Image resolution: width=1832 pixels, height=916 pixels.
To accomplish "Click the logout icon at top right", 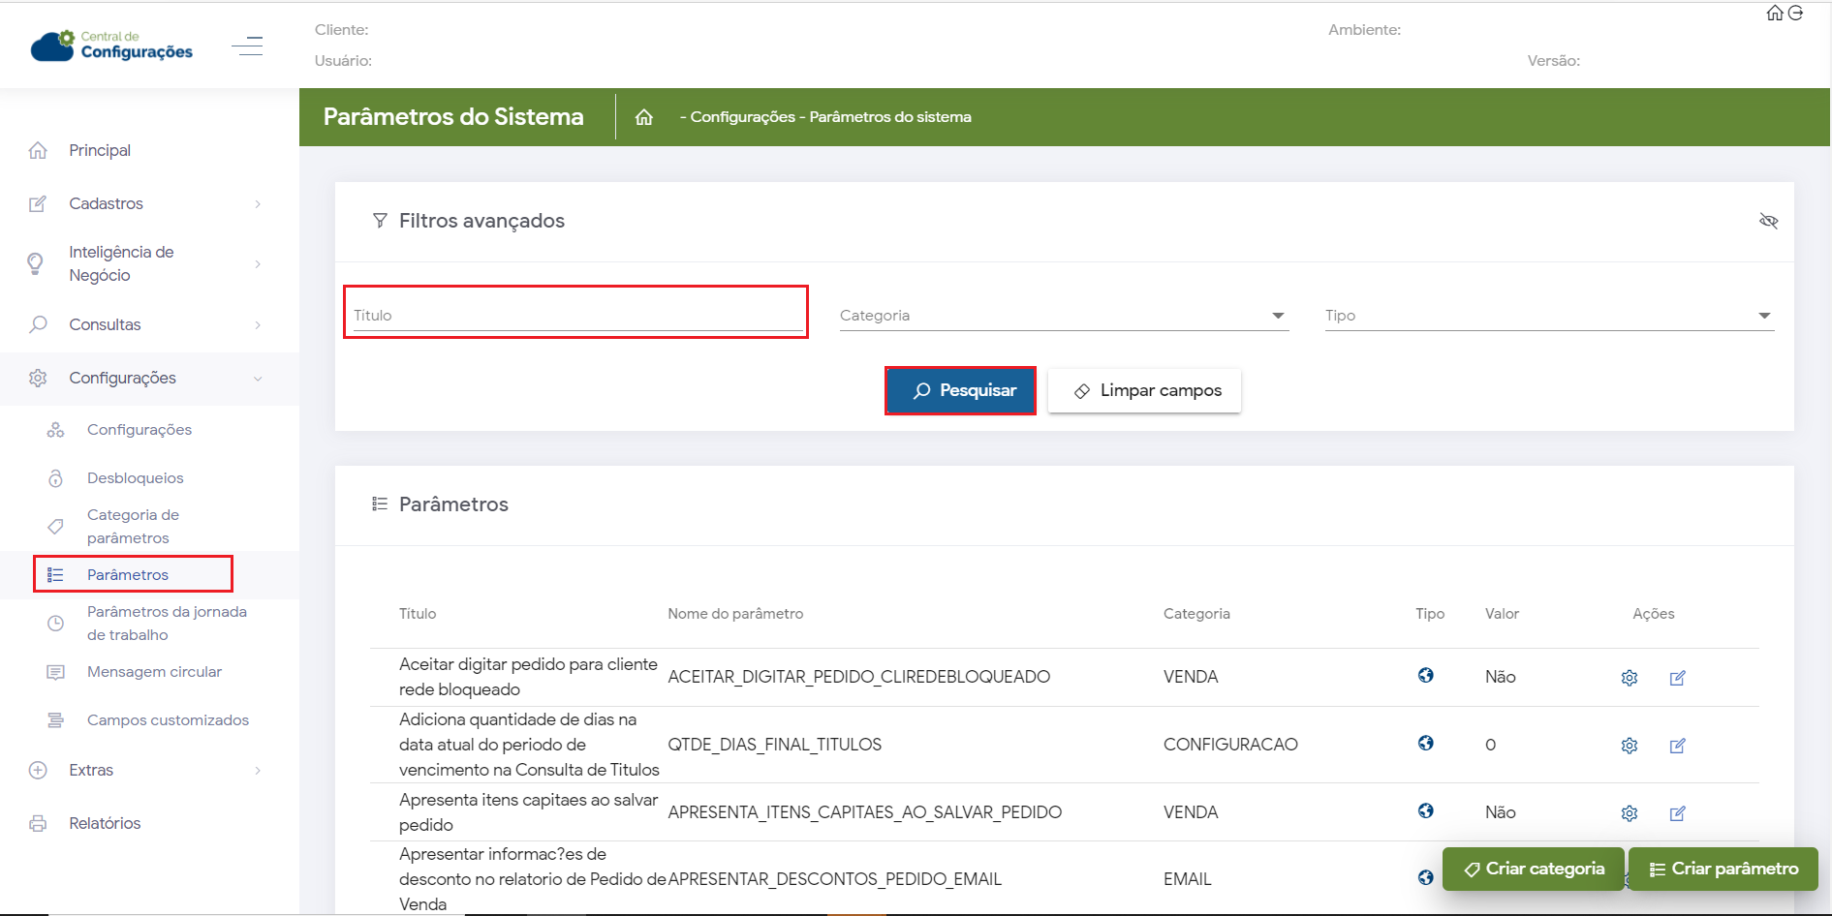I will pyautogui.click(x=1795, y=13).
